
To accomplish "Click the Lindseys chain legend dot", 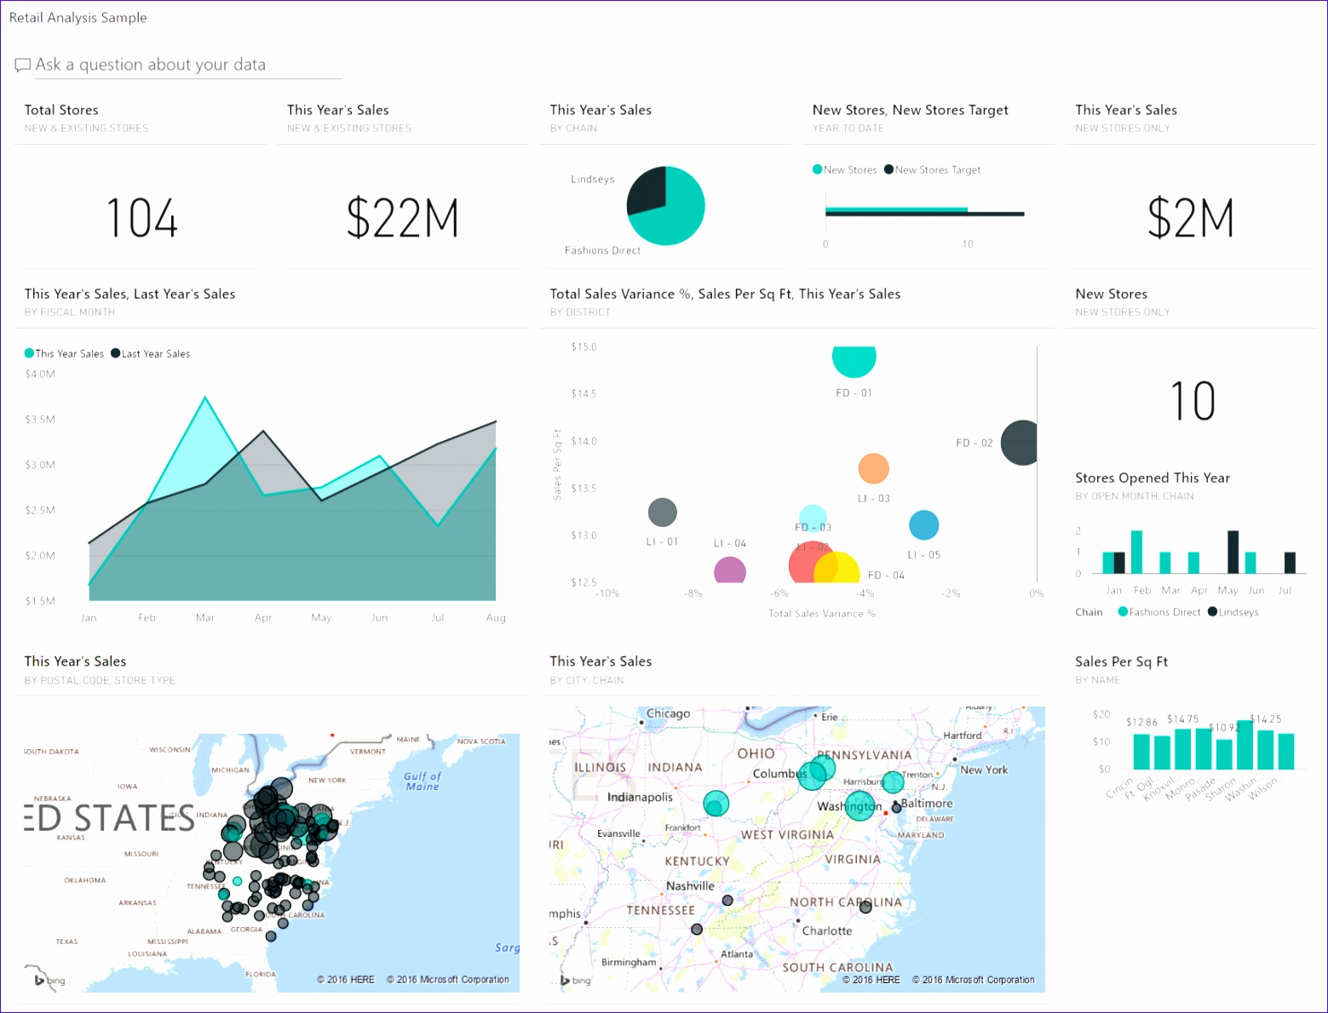I will click(1212, 611).
